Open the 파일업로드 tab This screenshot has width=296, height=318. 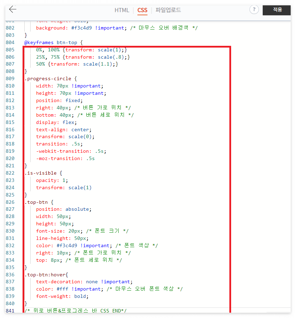coord(168,10)
